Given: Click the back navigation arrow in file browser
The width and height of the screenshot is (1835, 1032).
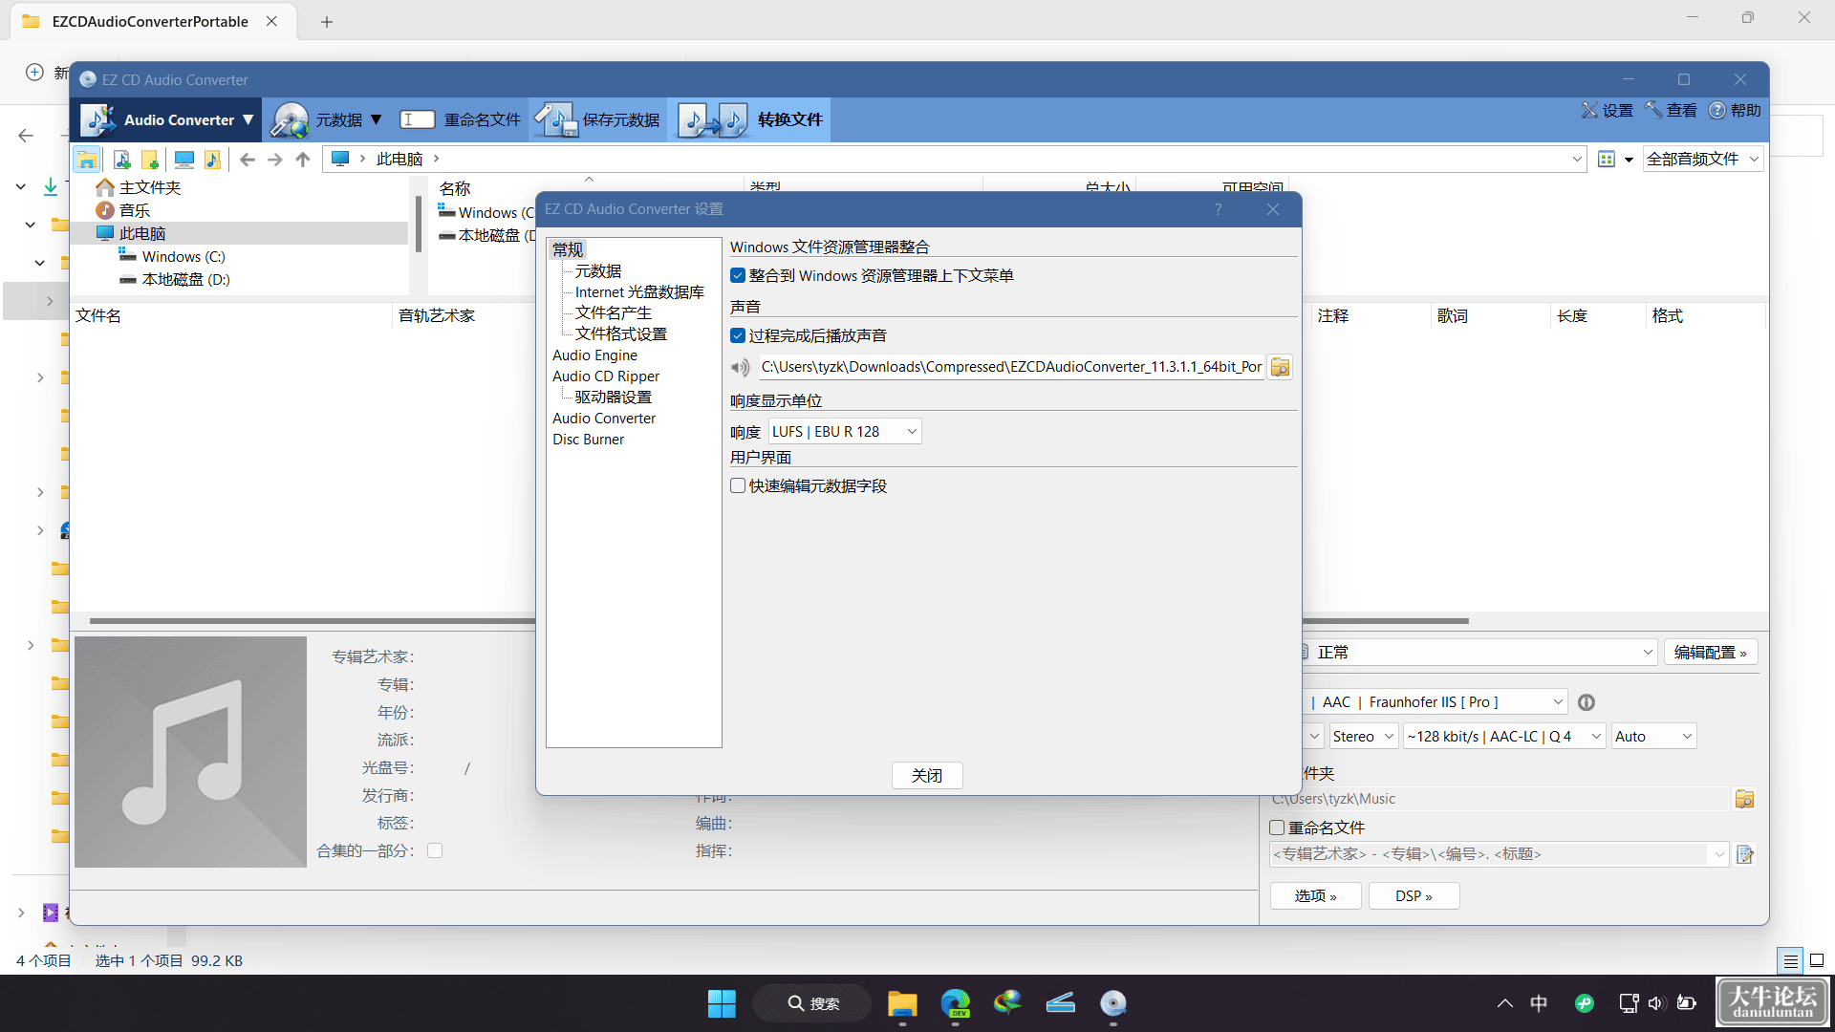Looking at the screenshot, I should 248,160.
